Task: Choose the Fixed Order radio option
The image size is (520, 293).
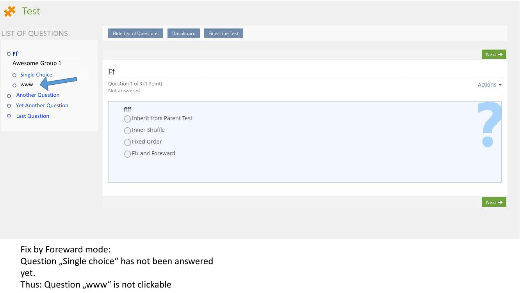Action: (x=127, y=142)
